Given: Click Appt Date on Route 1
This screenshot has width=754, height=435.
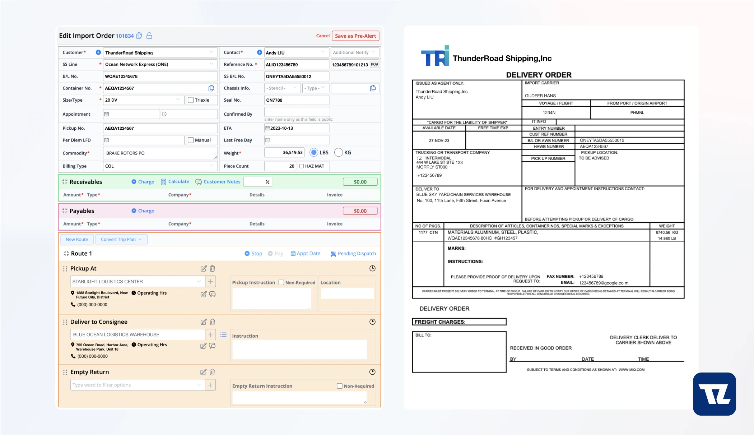Looking at the screenshot, I should click(306, 254).
